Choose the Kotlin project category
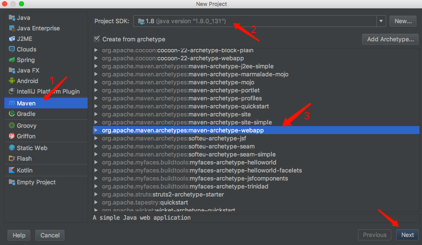The image size is (422, 245). coord(46,170)
